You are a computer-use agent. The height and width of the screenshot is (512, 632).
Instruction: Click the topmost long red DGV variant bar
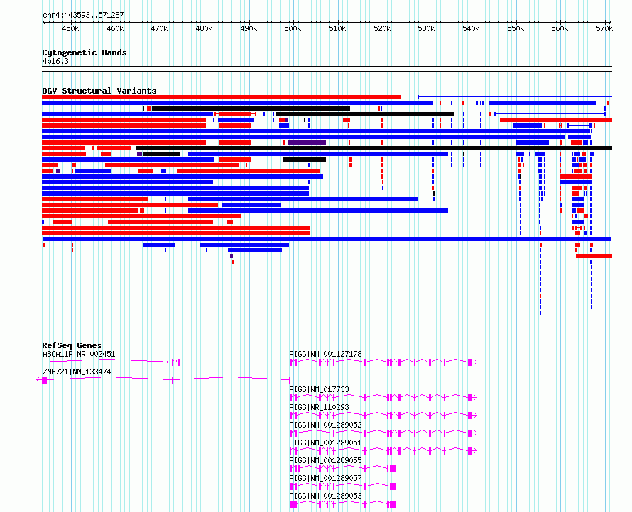click(x=222, y=97)
